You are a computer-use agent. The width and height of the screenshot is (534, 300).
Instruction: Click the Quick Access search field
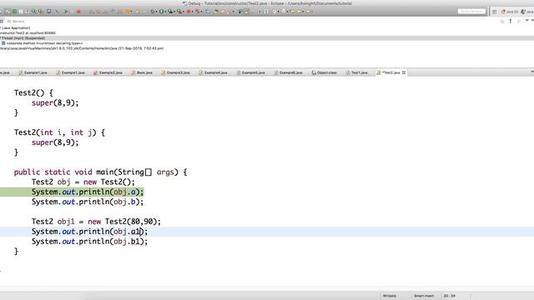pos(471,11)
